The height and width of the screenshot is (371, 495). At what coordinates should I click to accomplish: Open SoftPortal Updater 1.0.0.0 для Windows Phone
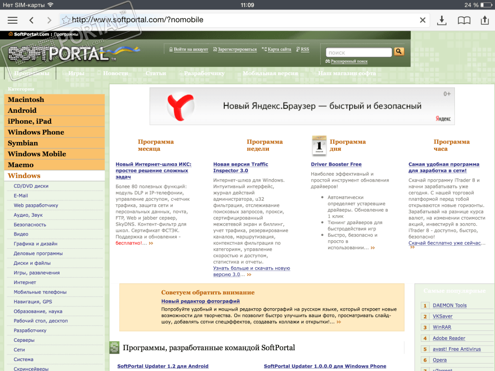(x=325, y=366)
